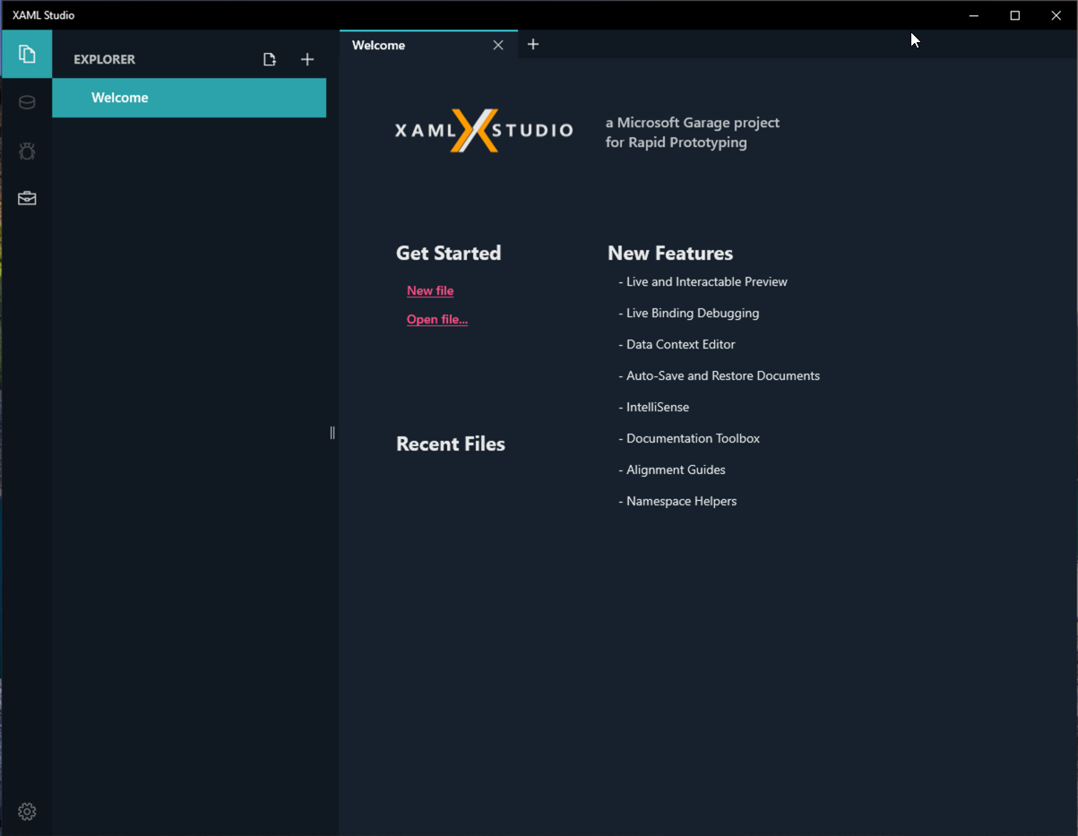Click the Auto-Save and Restore Documents item
Viewport: 1078px width, 836px height.
pyautogui.click(x=720, y=375)
